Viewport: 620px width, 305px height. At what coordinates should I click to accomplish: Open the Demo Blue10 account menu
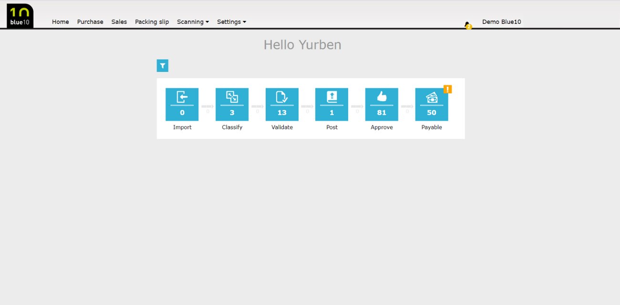coord(501,22)
